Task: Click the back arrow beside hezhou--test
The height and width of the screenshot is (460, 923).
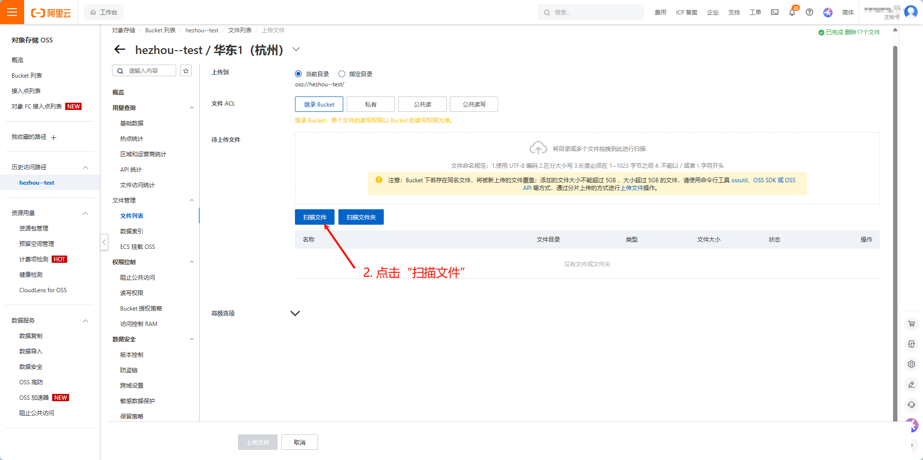Action: [x=120, y=50]
